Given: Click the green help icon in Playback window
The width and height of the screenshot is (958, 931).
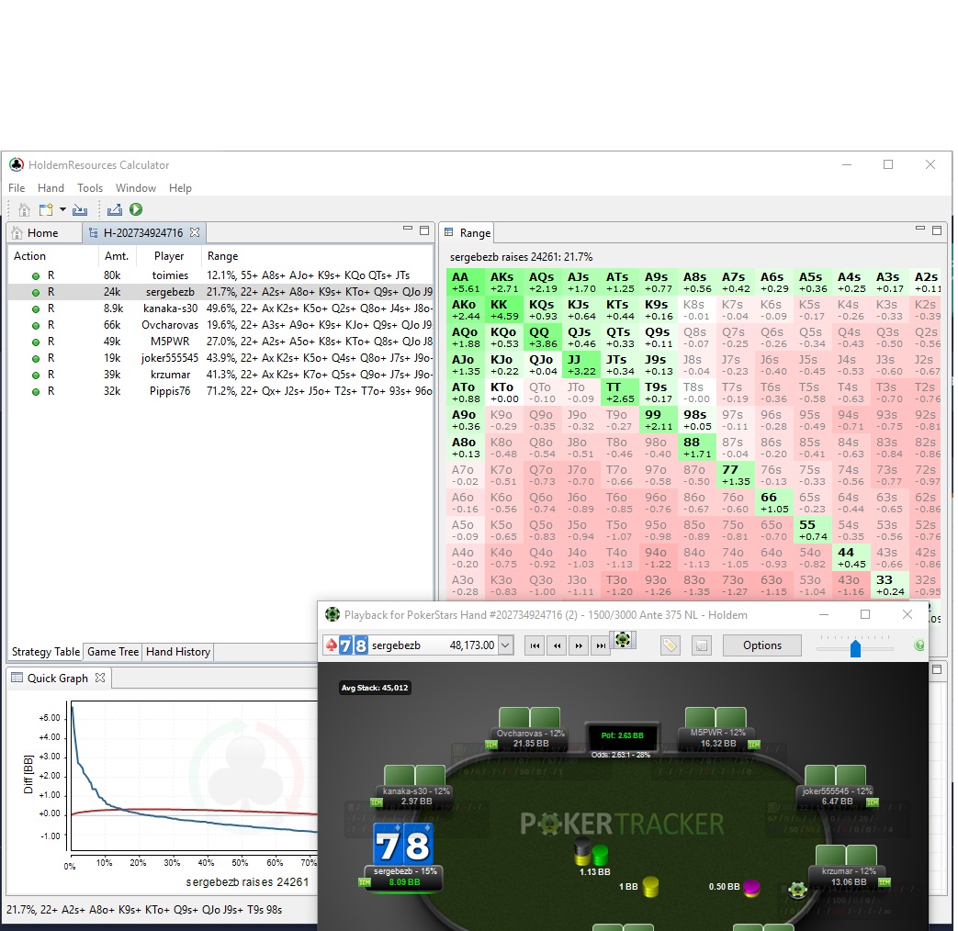Looking at the screenshot, I should (919, 645).
